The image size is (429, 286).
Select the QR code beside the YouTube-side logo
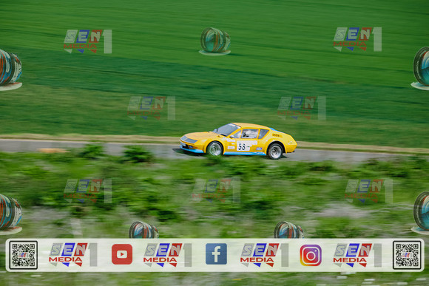pyautogui.click(x=24, y=255)
